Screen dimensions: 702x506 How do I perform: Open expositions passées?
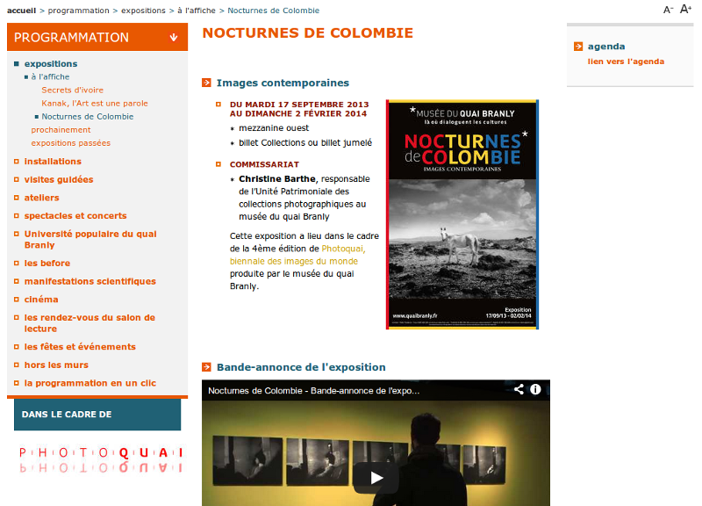(71, 143)
